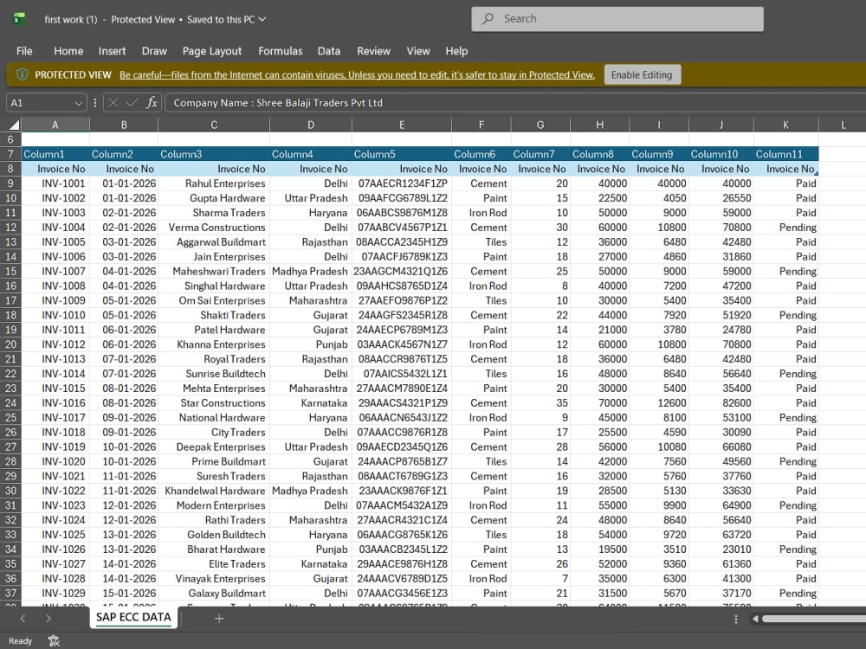866x649 pixels.
Task: Open the saved location dropdown chevron in title
Action: 262,19
